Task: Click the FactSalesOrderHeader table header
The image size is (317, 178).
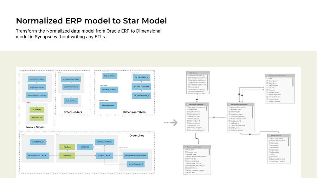Action: tap(241, 105)
